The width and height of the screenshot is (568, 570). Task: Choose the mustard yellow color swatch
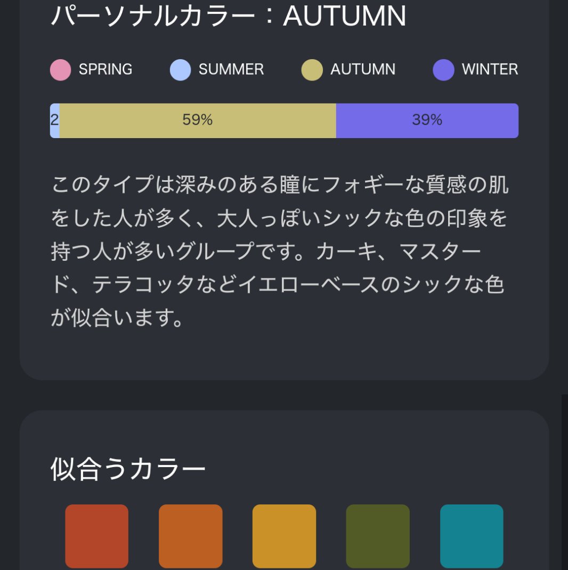pyautogui.click(x=284, y=536)
